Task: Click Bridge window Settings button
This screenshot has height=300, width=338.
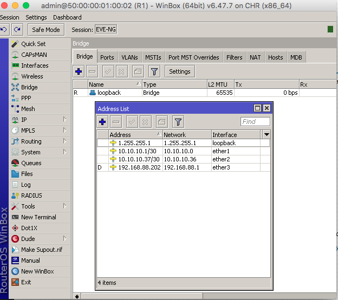Action: coord(180,71)
